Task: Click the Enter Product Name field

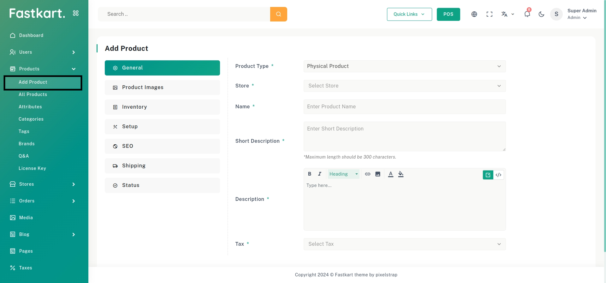Action: click(405, 107)
